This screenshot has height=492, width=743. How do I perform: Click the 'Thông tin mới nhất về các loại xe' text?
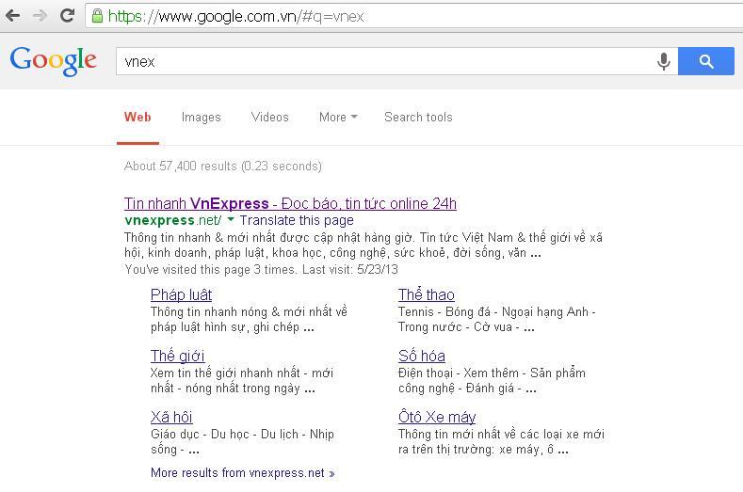[x=501, y=442]
